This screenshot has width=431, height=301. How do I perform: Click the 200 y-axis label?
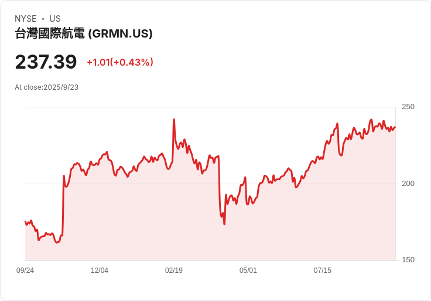pyautogui.click(x=408, y=184)
